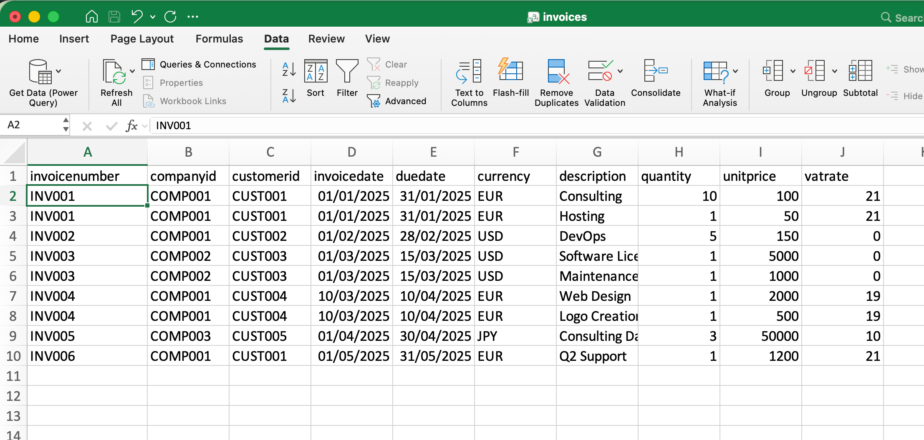Screen dimensions: 924x440
Task: Switch to the Formulas tab
Action: point(219,39)
